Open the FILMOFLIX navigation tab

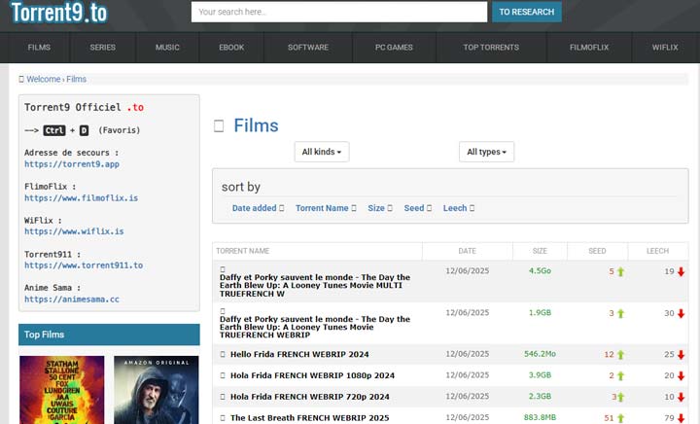[x=589, y=48]
